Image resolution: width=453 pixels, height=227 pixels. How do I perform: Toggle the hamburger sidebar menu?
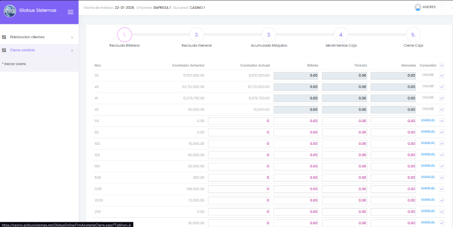[70, 12]
